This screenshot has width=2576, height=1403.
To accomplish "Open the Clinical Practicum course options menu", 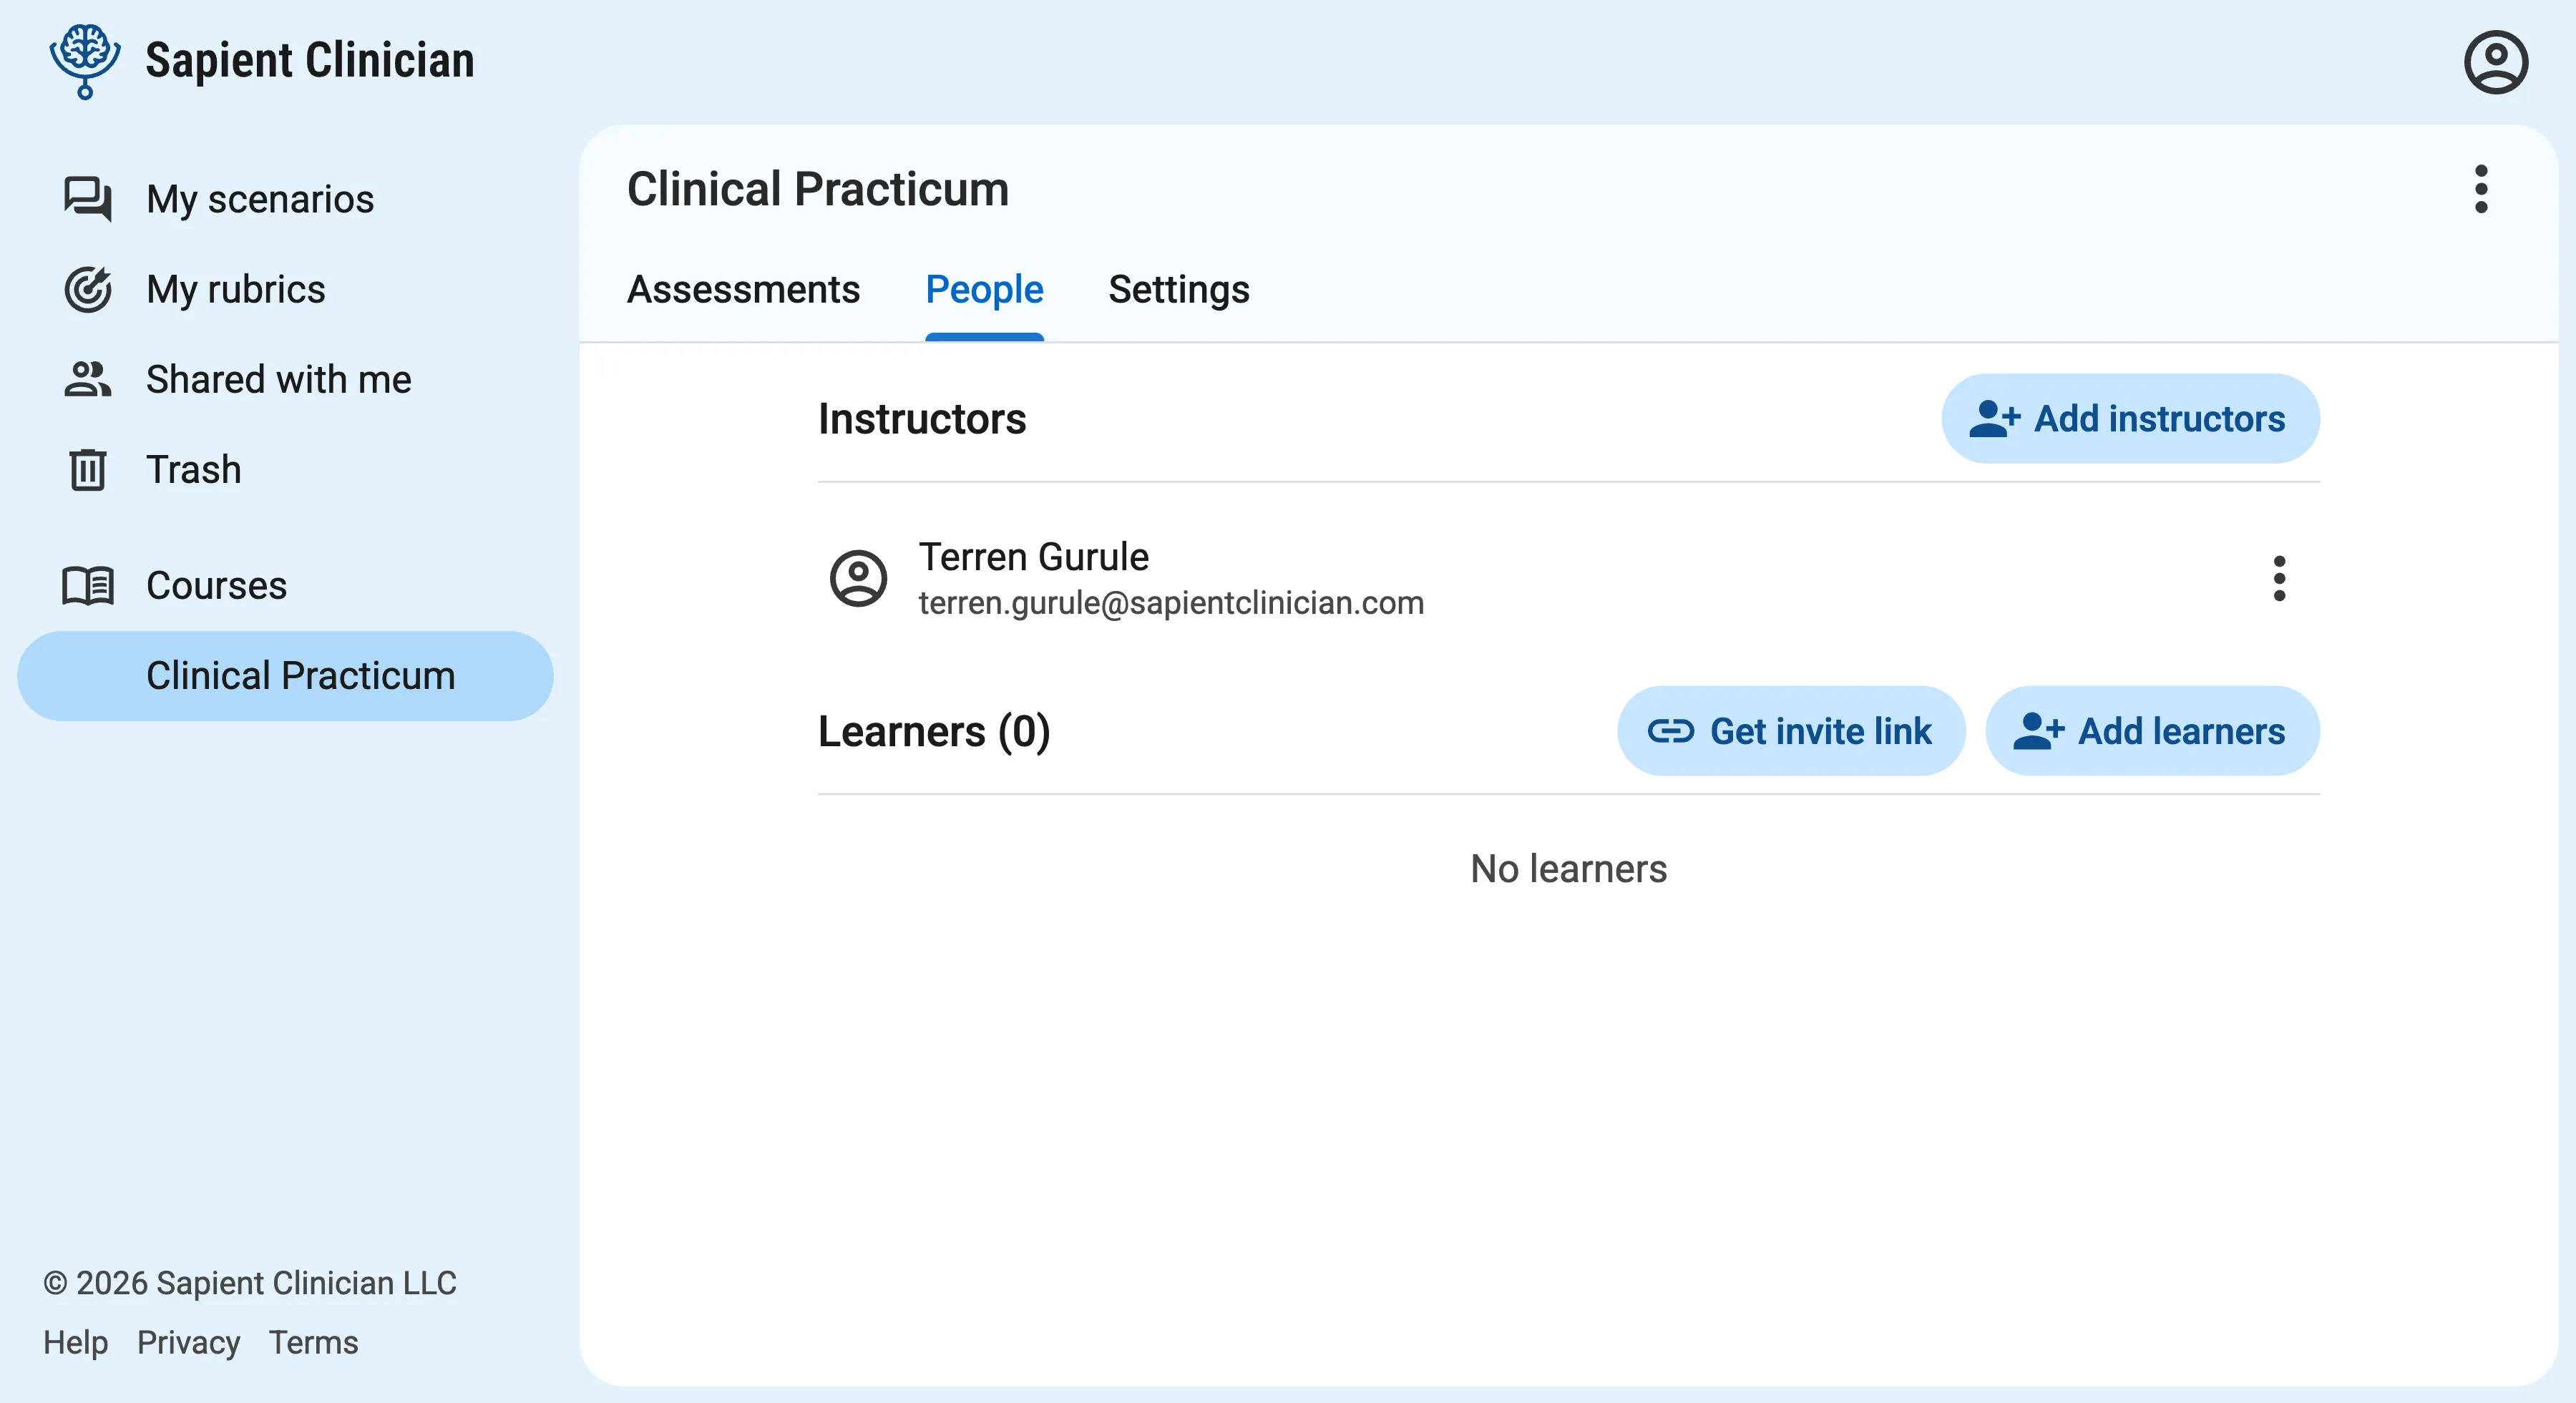I will pyautogui.click(x=2480, y=189).
